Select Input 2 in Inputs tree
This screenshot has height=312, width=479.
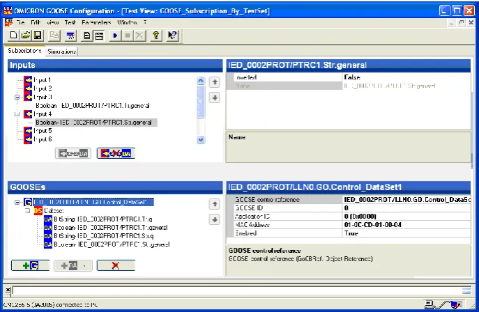pos(43,88)
